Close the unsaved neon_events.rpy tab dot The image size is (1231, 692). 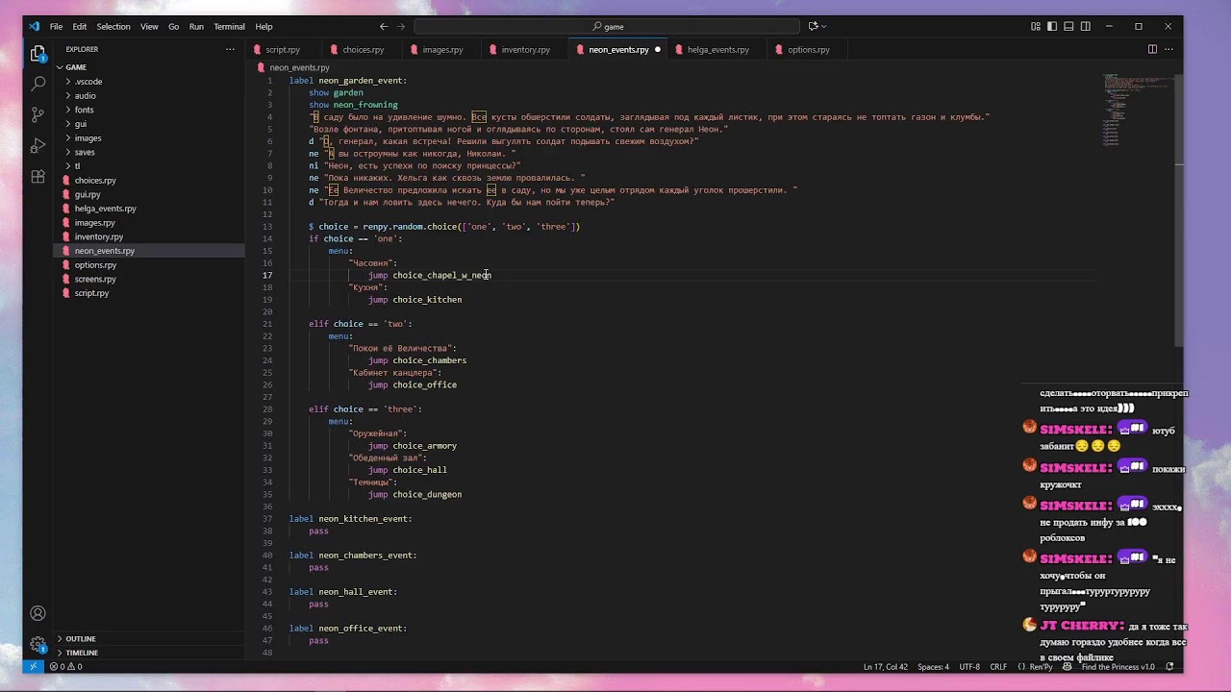click(x=658, y=49)
